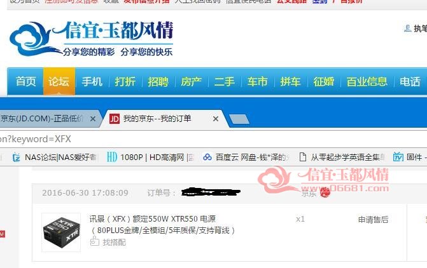This screenshot has height=268, width=427.
Task: Open the 固件 bookmark
Action: pyautogui.click(x=409, y=157)
